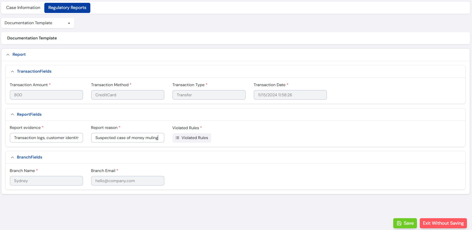The height and width of the screenshot is (230, 472).
Task: Click the Transaction Date label
Action: [270, 85]
